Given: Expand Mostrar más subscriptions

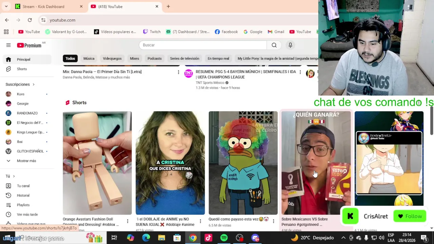Looking at the screenshot, I should [27, 161].
